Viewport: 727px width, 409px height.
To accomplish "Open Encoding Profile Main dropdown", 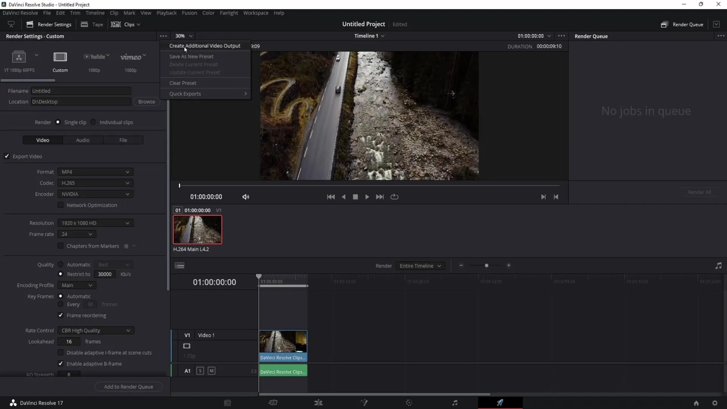I will click(x=77, y=286).
